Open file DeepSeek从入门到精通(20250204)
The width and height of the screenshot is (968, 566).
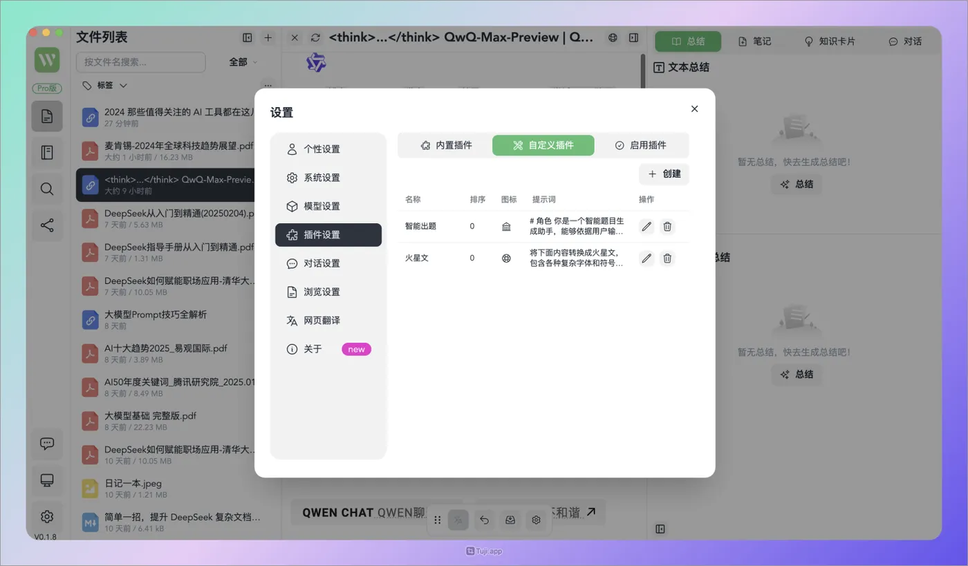tap(166, 218)
